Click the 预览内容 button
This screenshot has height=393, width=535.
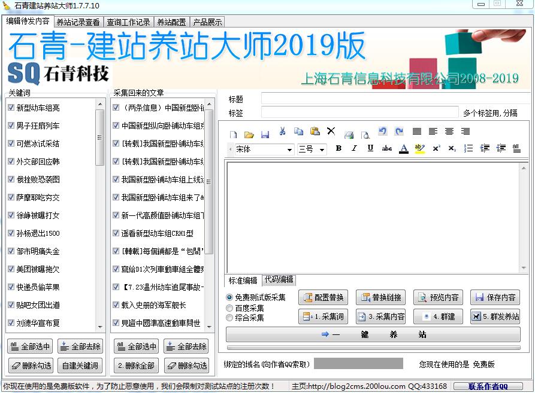(x=439, y=297)
